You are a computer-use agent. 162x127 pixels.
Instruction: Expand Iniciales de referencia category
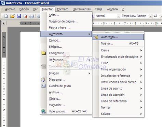(x=118, y=76)
